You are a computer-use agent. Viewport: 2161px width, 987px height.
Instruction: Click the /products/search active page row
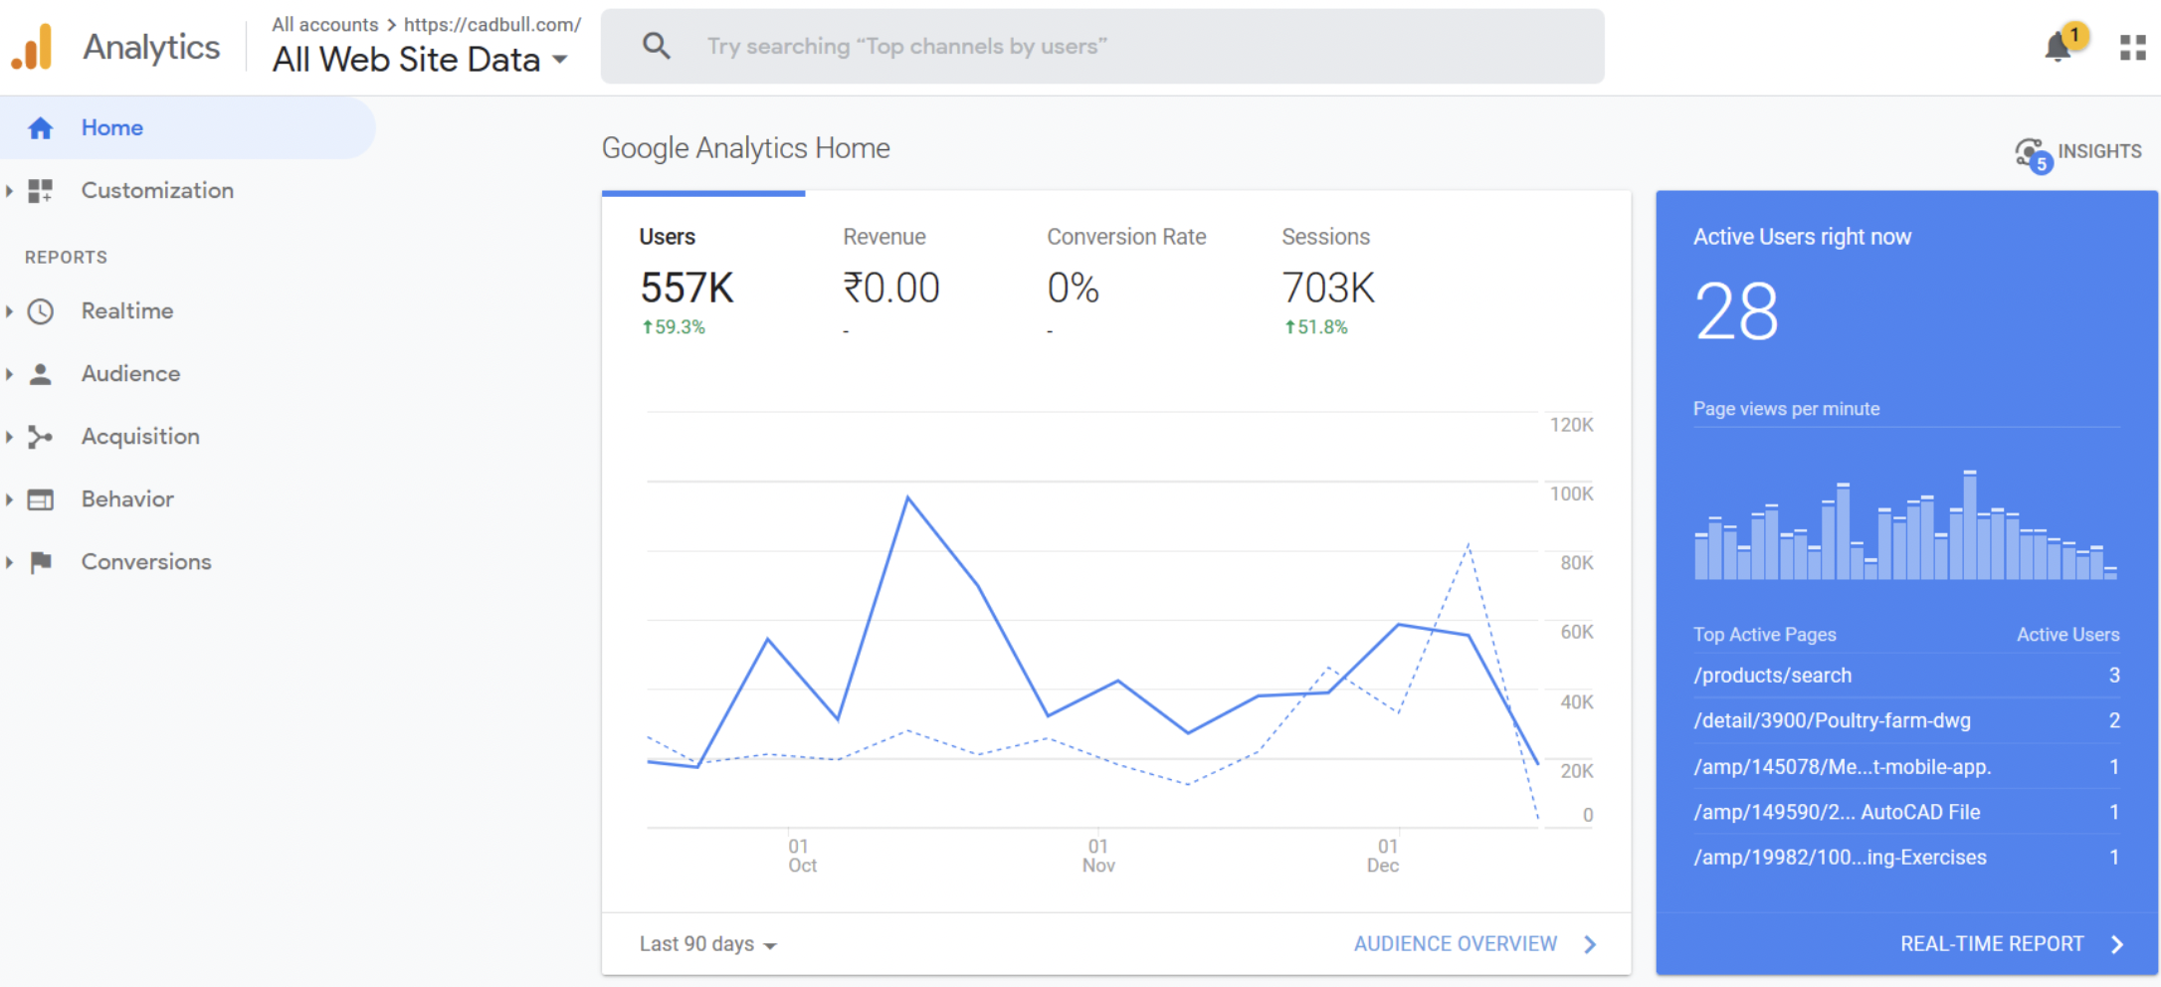[1772, 676]
